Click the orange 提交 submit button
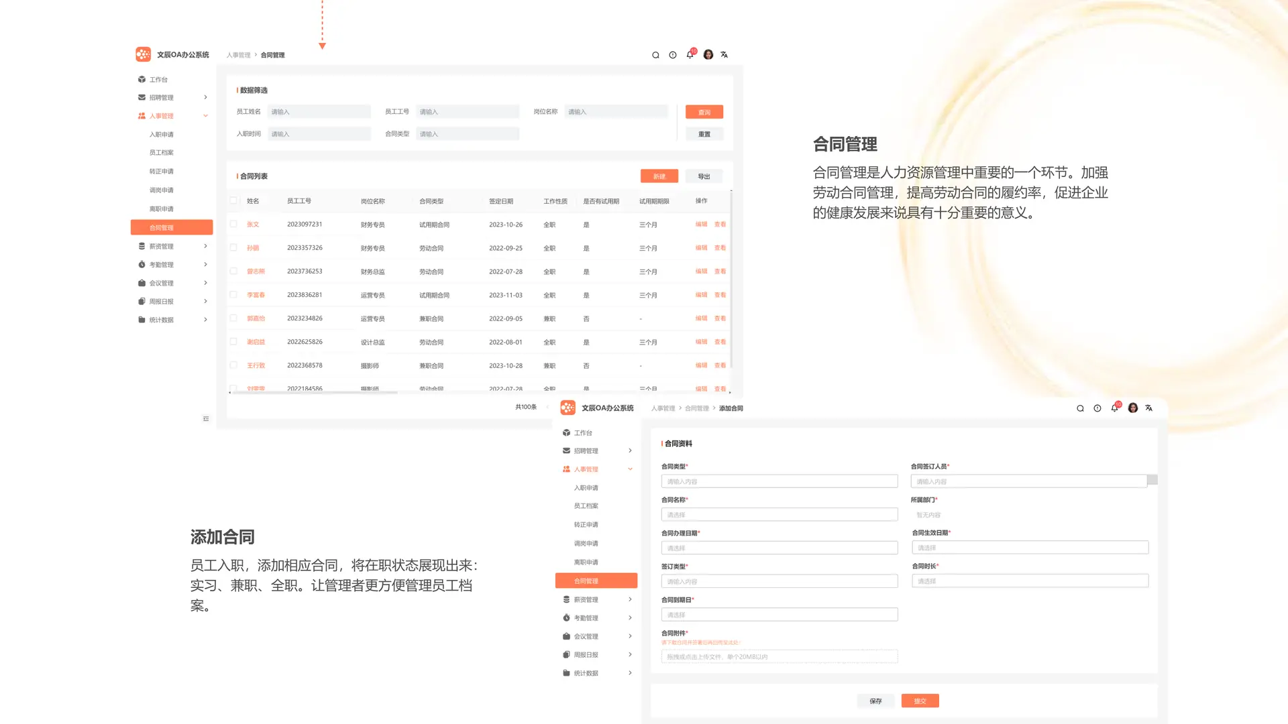The image size is (1288, 724). point(920,701)
